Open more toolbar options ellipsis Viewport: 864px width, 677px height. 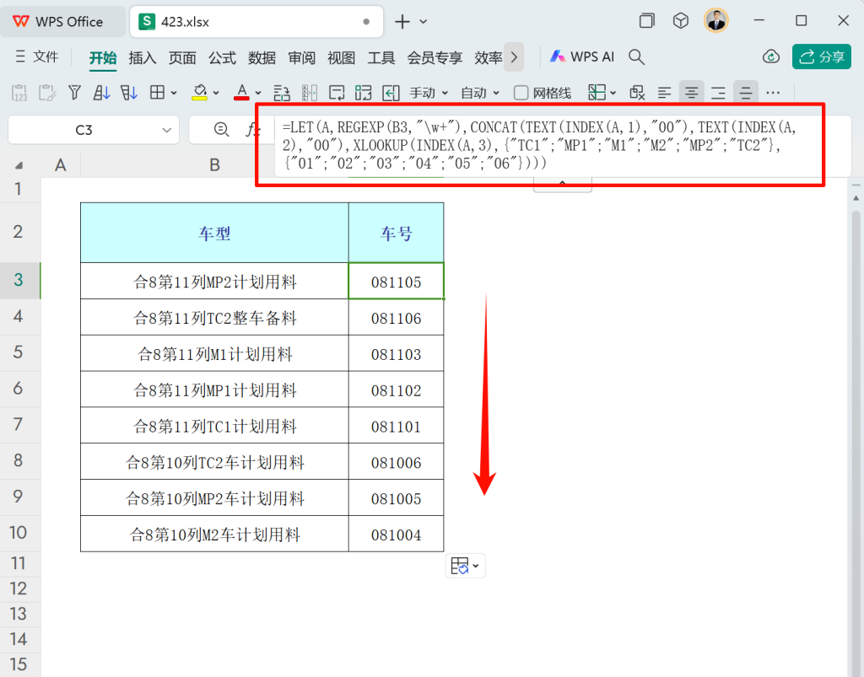[773, 93]
